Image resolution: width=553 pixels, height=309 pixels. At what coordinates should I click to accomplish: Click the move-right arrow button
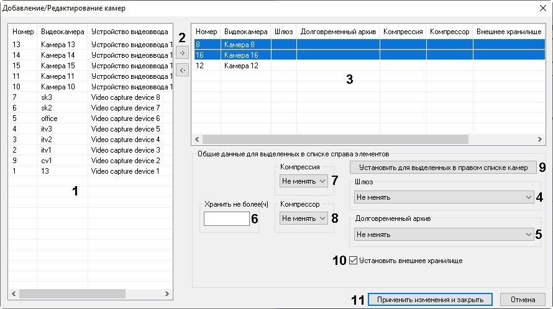click(182, 53)
